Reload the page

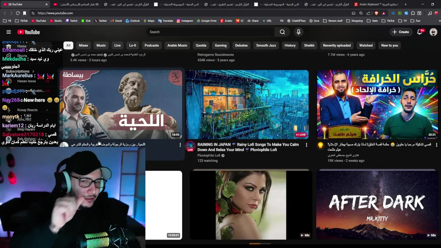(x=18, y=13)
